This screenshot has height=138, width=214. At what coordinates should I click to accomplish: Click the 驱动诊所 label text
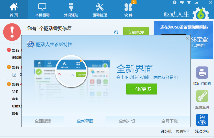(202, 131)
